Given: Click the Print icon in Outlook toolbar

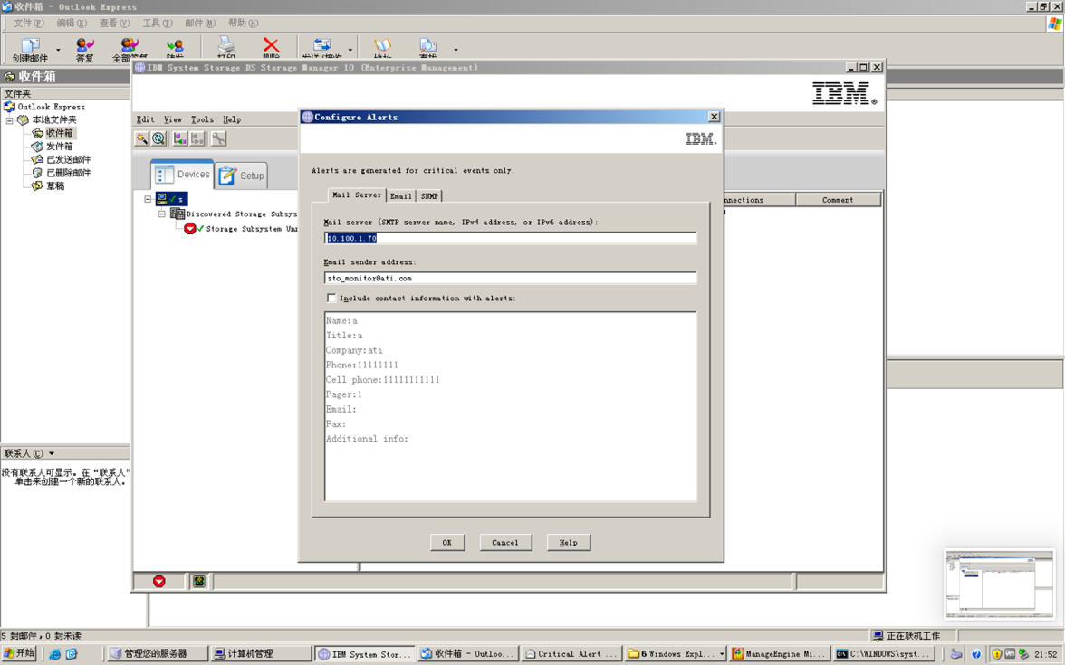Looking at the screenshot, I should (x=226, y=47).
